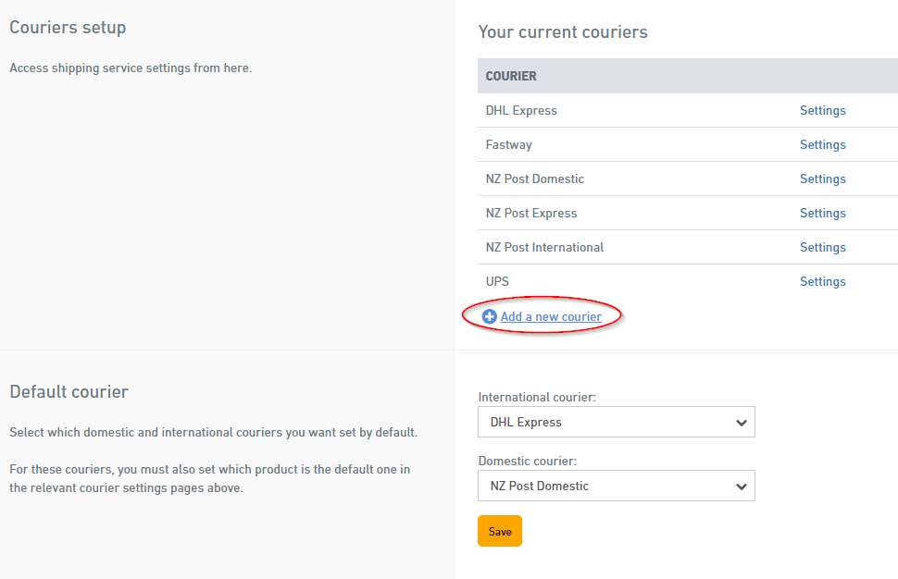The height and width of the screenshot is (579, 898).
Task: Select the Fastway courier row
Action: [x=508, y=144]
